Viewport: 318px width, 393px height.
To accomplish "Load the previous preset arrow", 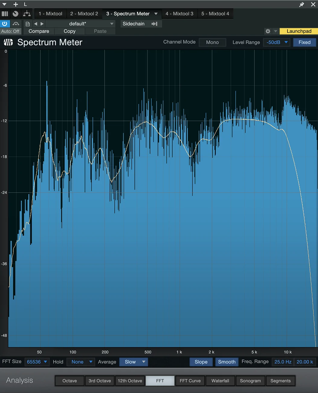I will point(36,24).
